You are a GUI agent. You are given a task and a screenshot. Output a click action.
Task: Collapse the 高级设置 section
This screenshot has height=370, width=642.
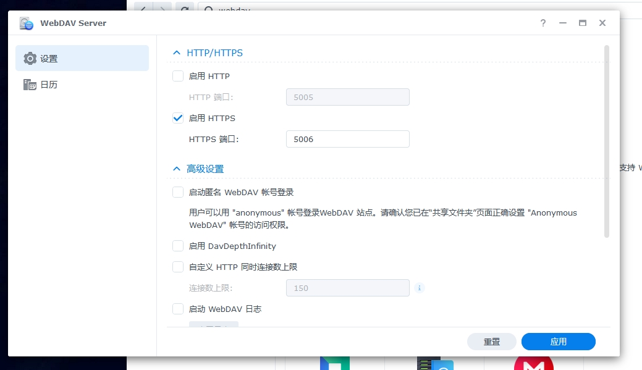(177, 168)
